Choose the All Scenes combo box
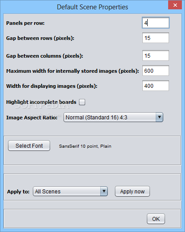The image size is (185, 232). pos(70,191)
